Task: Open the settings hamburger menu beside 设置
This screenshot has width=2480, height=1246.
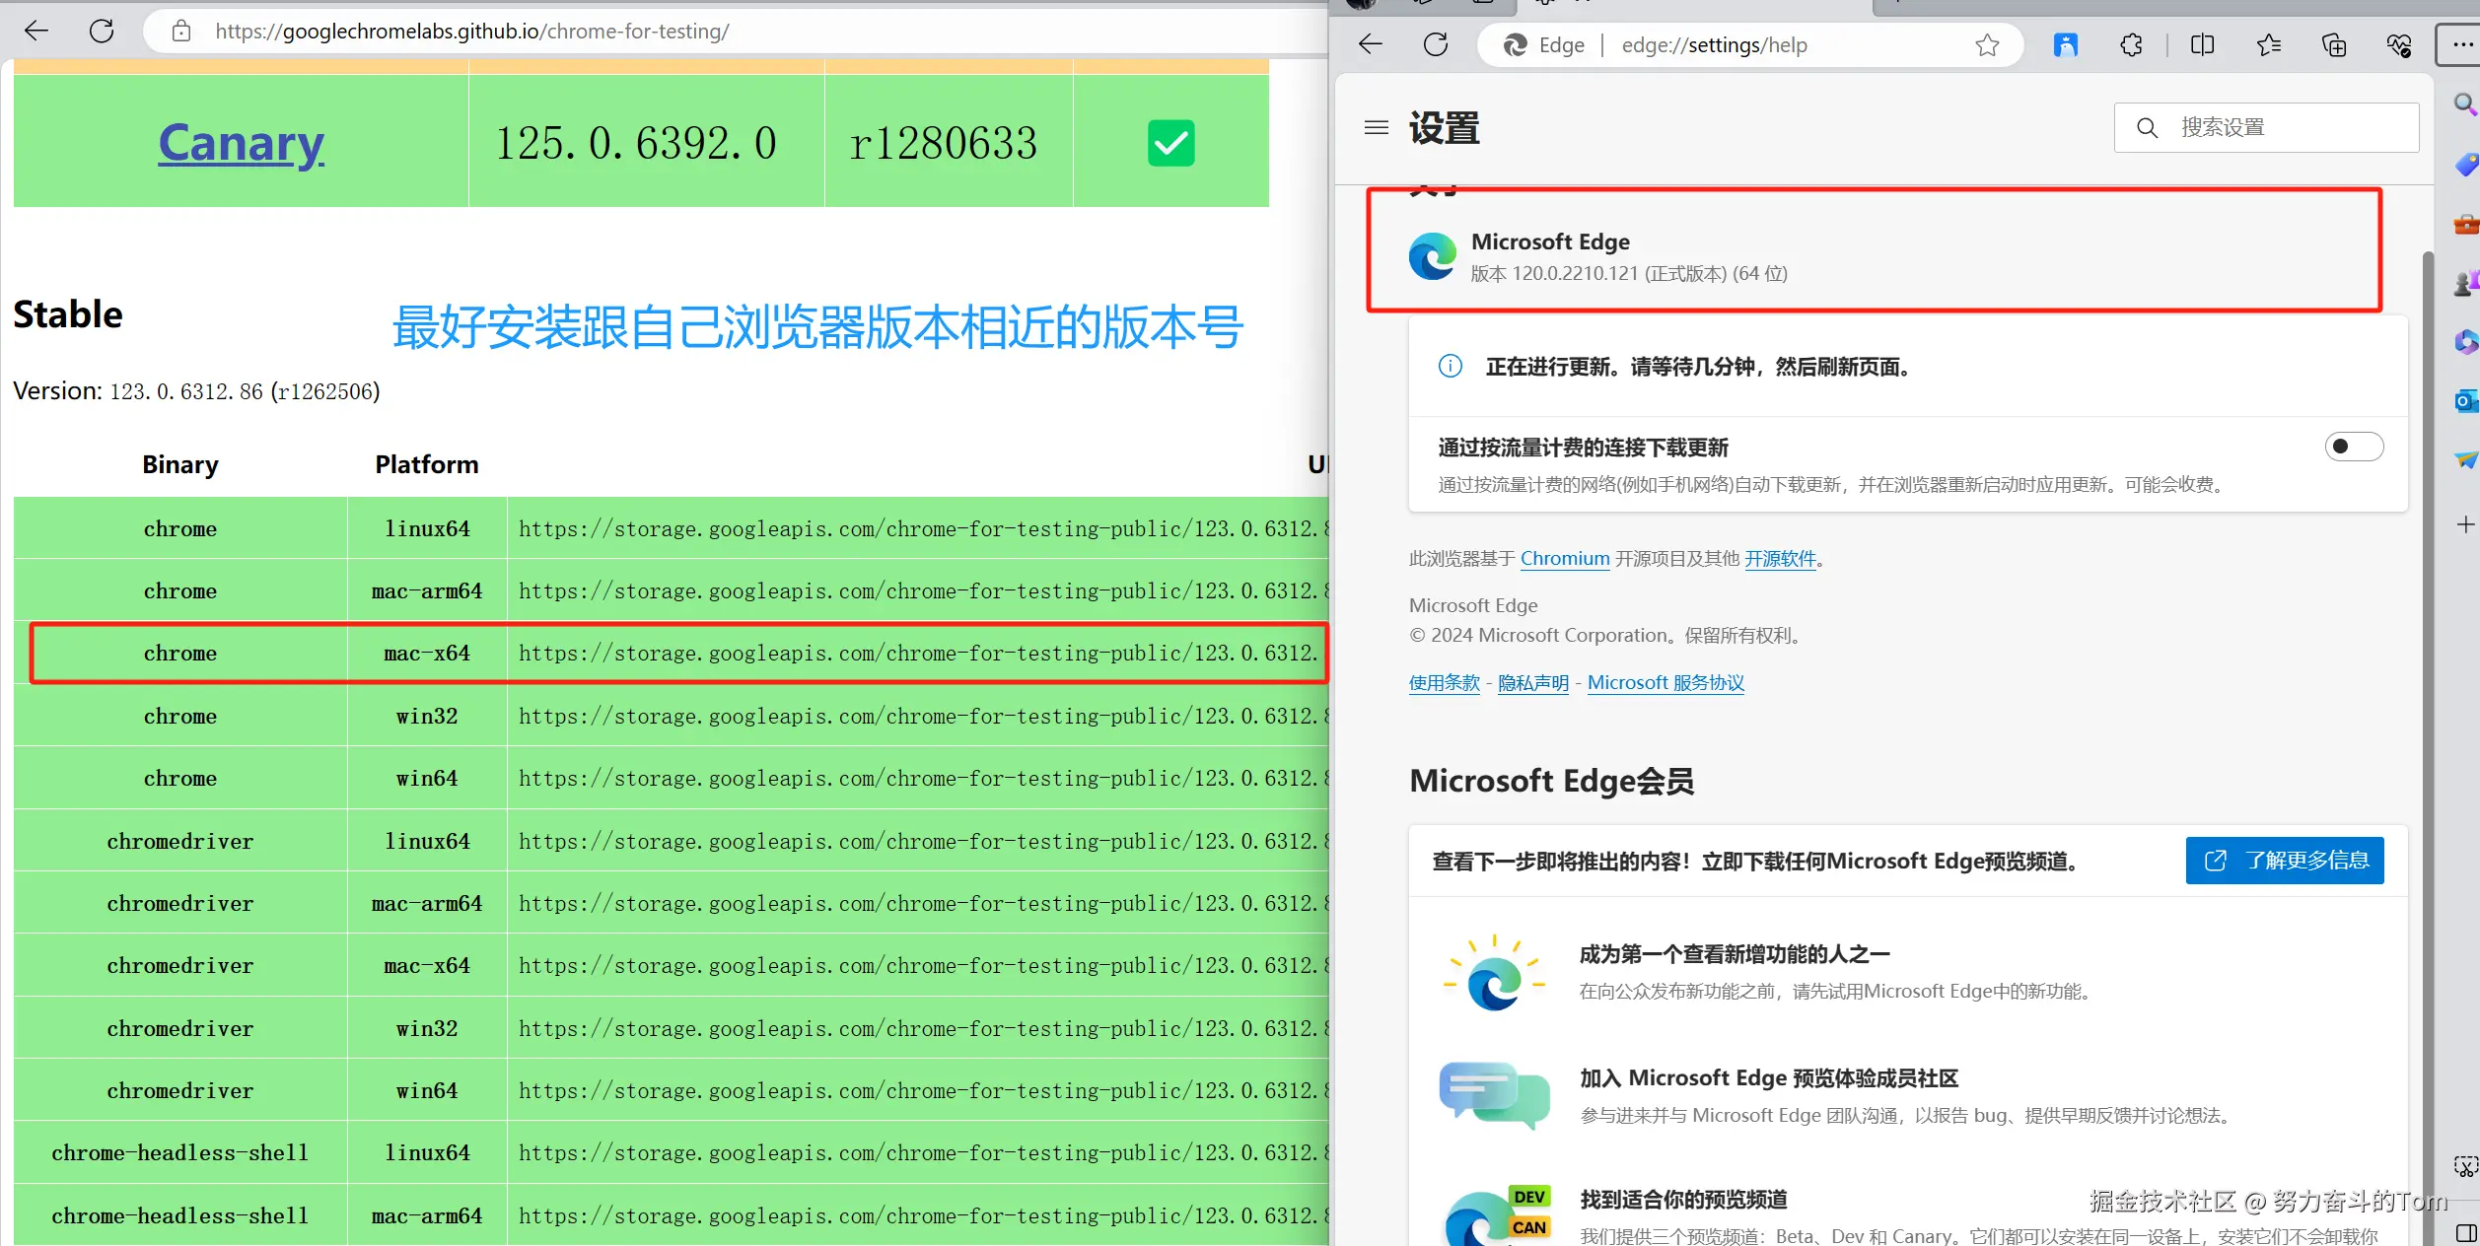Action: coord(1377,128)
